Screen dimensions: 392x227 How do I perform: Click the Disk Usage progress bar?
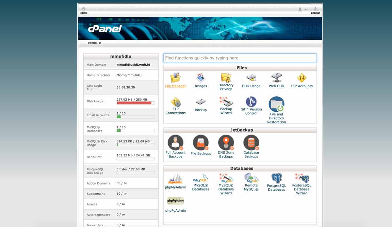136,103
